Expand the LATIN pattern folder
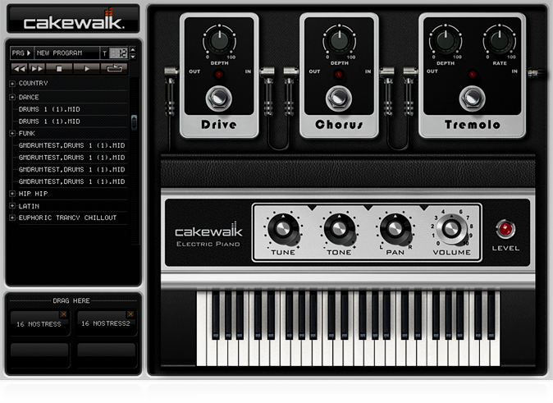553x403 pixels. [x=12, y=206]
